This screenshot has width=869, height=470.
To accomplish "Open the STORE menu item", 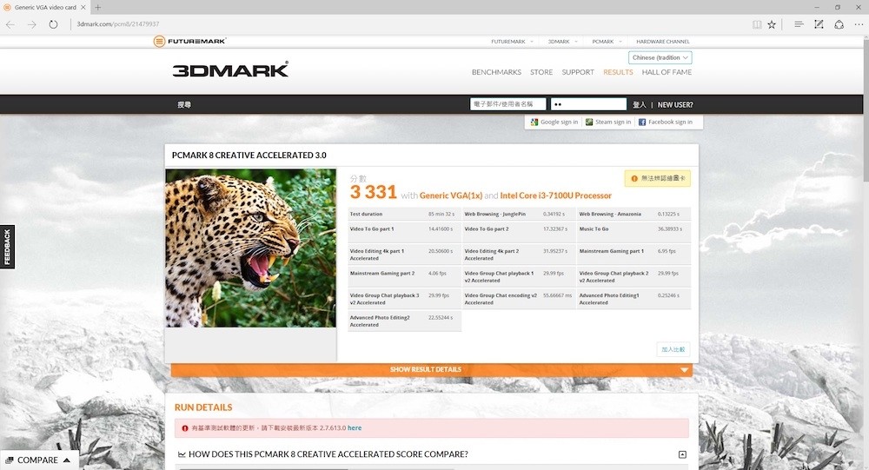I will (541, 72).
